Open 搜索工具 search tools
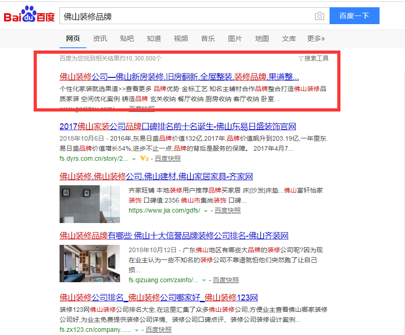The width and height of the screenshot is (405, 335). (316, 58)
